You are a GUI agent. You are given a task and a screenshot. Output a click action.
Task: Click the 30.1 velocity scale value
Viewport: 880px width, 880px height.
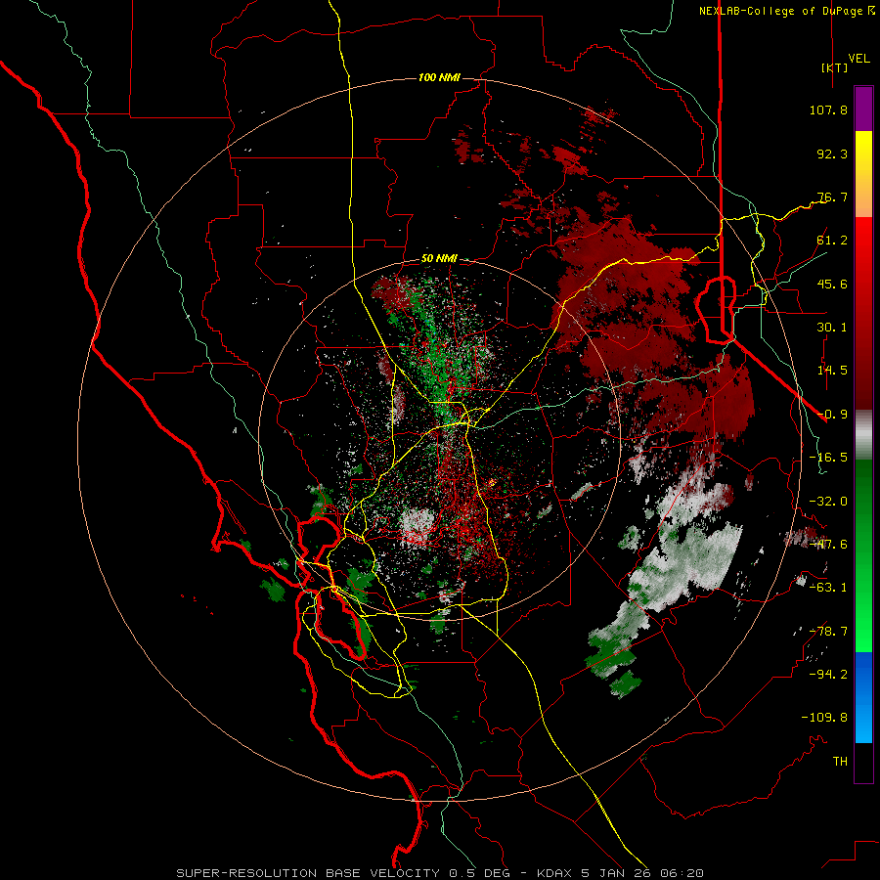[x=832, y=328]
